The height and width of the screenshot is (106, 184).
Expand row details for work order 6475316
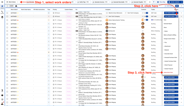tap(181, 77)
